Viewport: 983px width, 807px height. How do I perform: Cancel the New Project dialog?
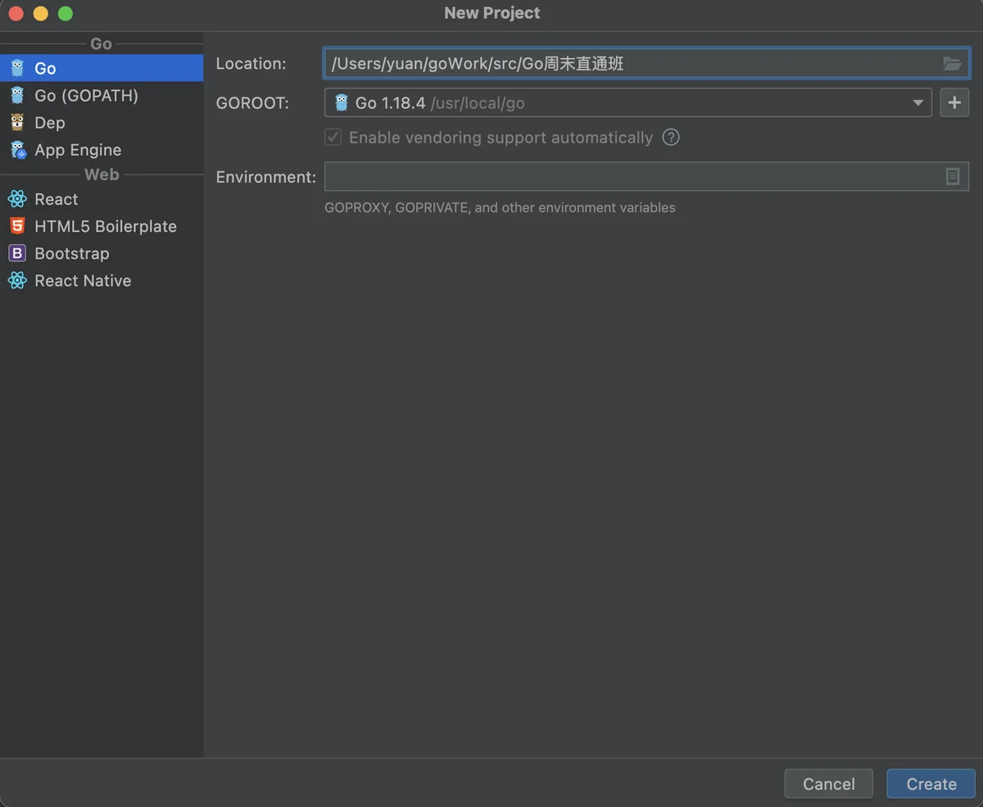[829, 784]
